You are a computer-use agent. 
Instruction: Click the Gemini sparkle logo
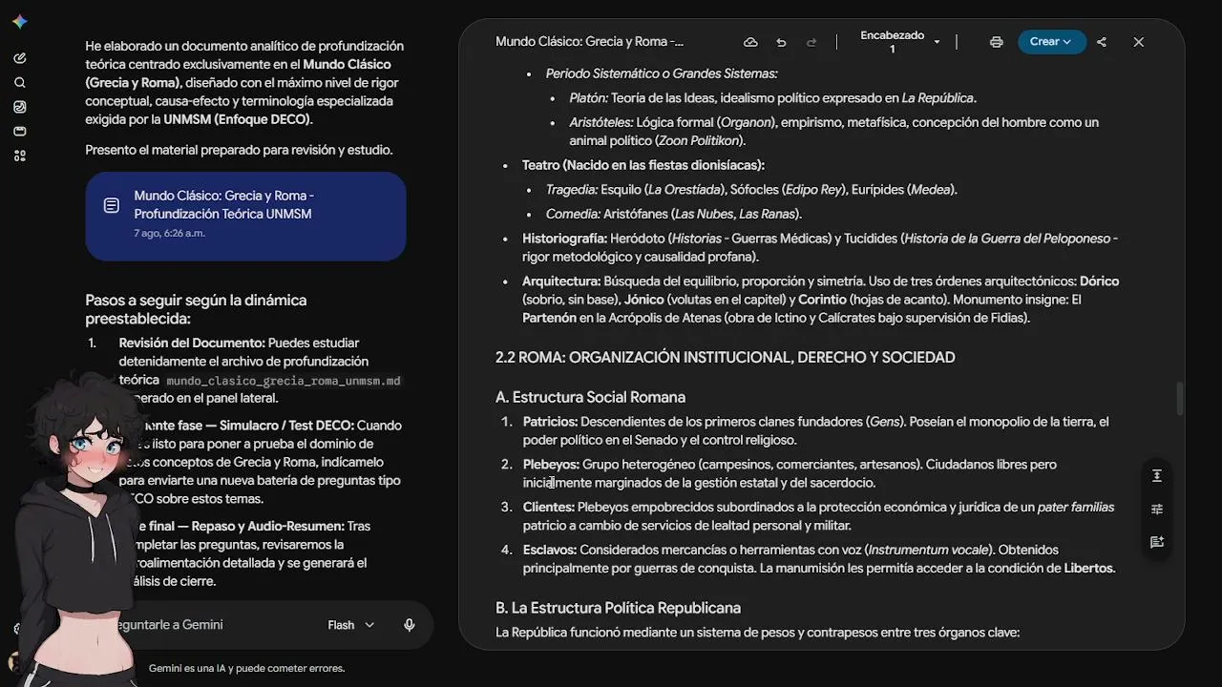[x=20, y=22]
